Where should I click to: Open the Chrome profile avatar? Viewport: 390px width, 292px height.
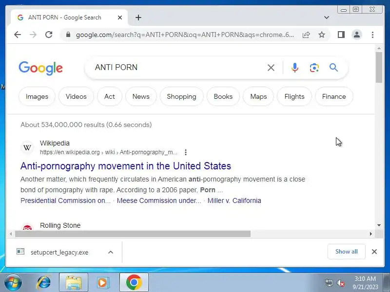tap(357, 35)
